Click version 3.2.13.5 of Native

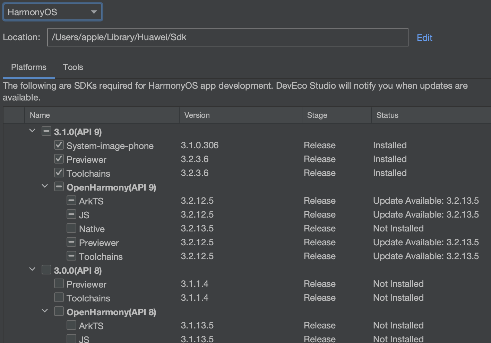tap(197, 228)
